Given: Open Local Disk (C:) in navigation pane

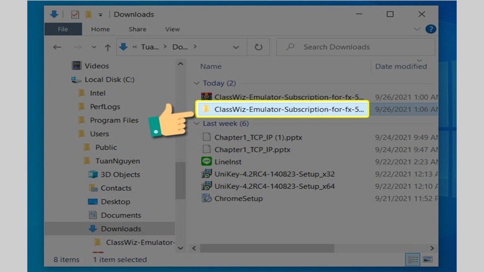Looking at the screenshot, I should tap(109, 80).
